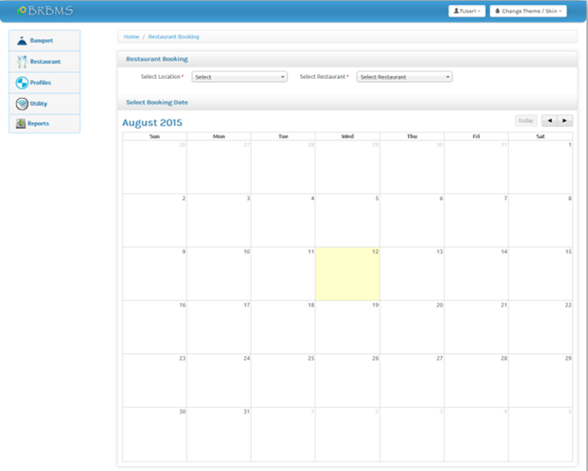The image size is (588, 471).
Task: Click the Restaurant Booking breadcrumb link
Action: 173,37
